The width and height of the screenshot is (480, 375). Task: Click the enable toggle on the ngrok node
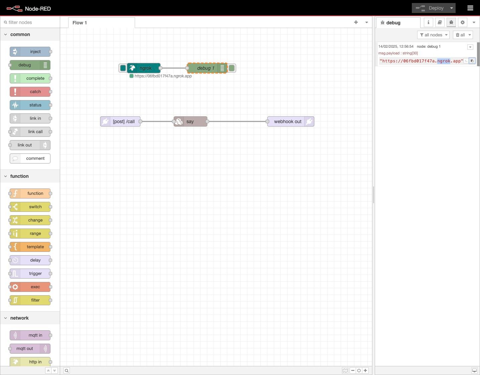[x=123, y=68]
